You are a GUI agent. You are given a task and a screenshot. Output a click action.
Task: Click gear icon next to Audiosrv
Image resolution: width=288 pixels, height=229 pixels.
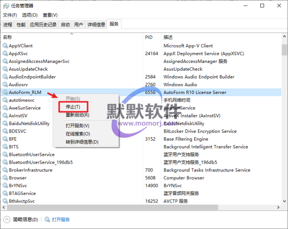click(x=5, y=85)
